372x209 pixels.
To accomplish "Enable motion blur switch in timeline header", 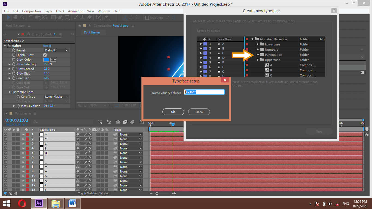I will [x=132, y=122].
